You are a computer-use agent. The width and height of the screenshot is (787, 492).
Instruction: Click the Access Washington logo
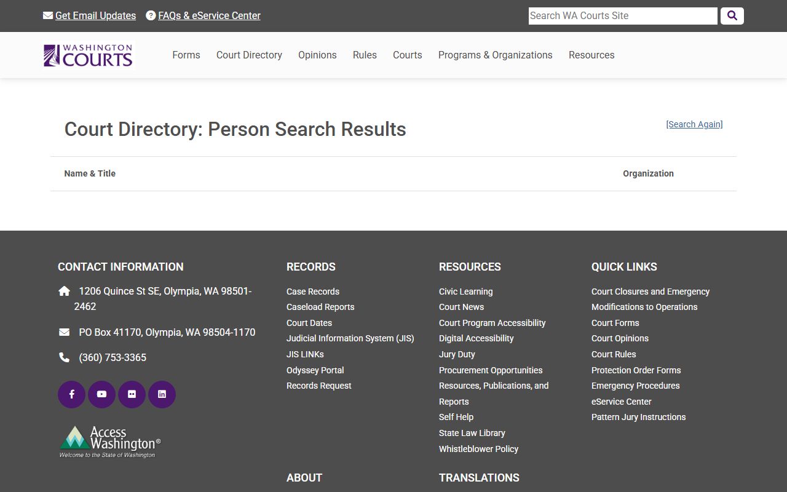click(x=110, y=442)
